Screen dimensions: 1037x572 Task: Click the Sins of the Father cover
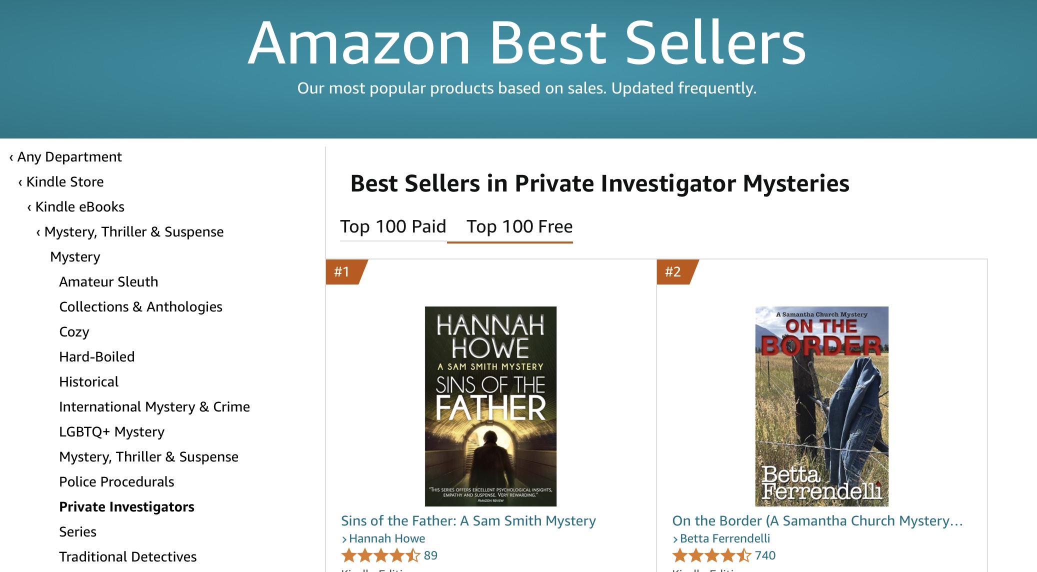(490, 406)
